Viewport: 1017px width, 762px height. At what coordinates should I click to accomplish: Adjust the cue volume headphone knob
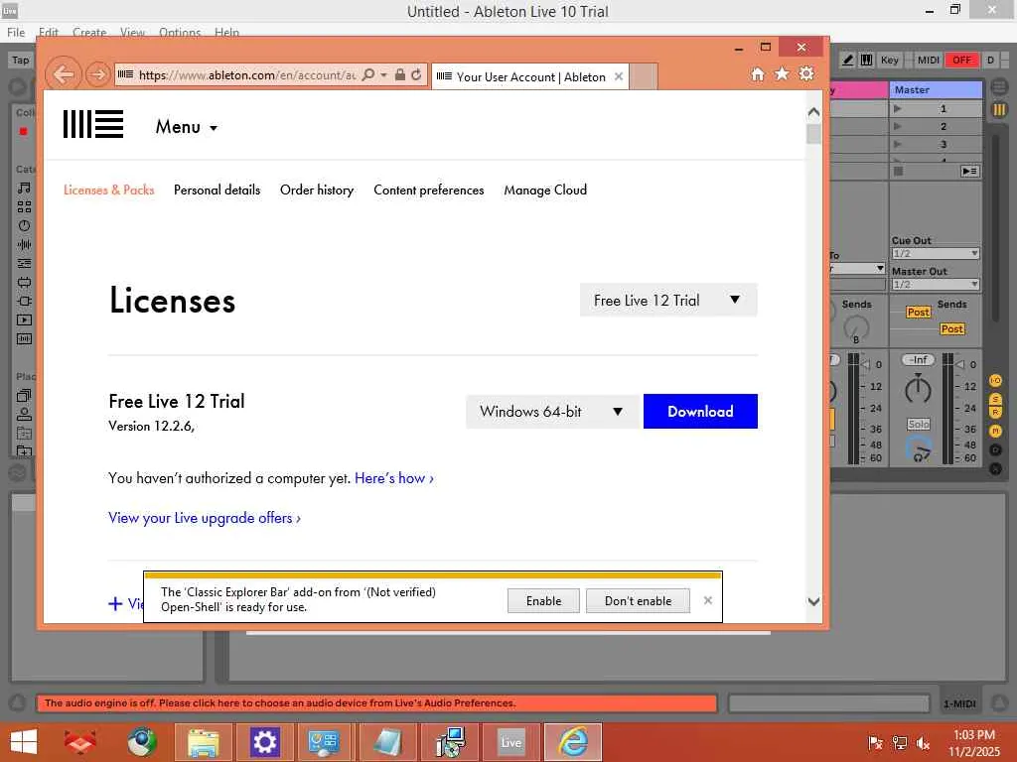[x=919, y=449]
